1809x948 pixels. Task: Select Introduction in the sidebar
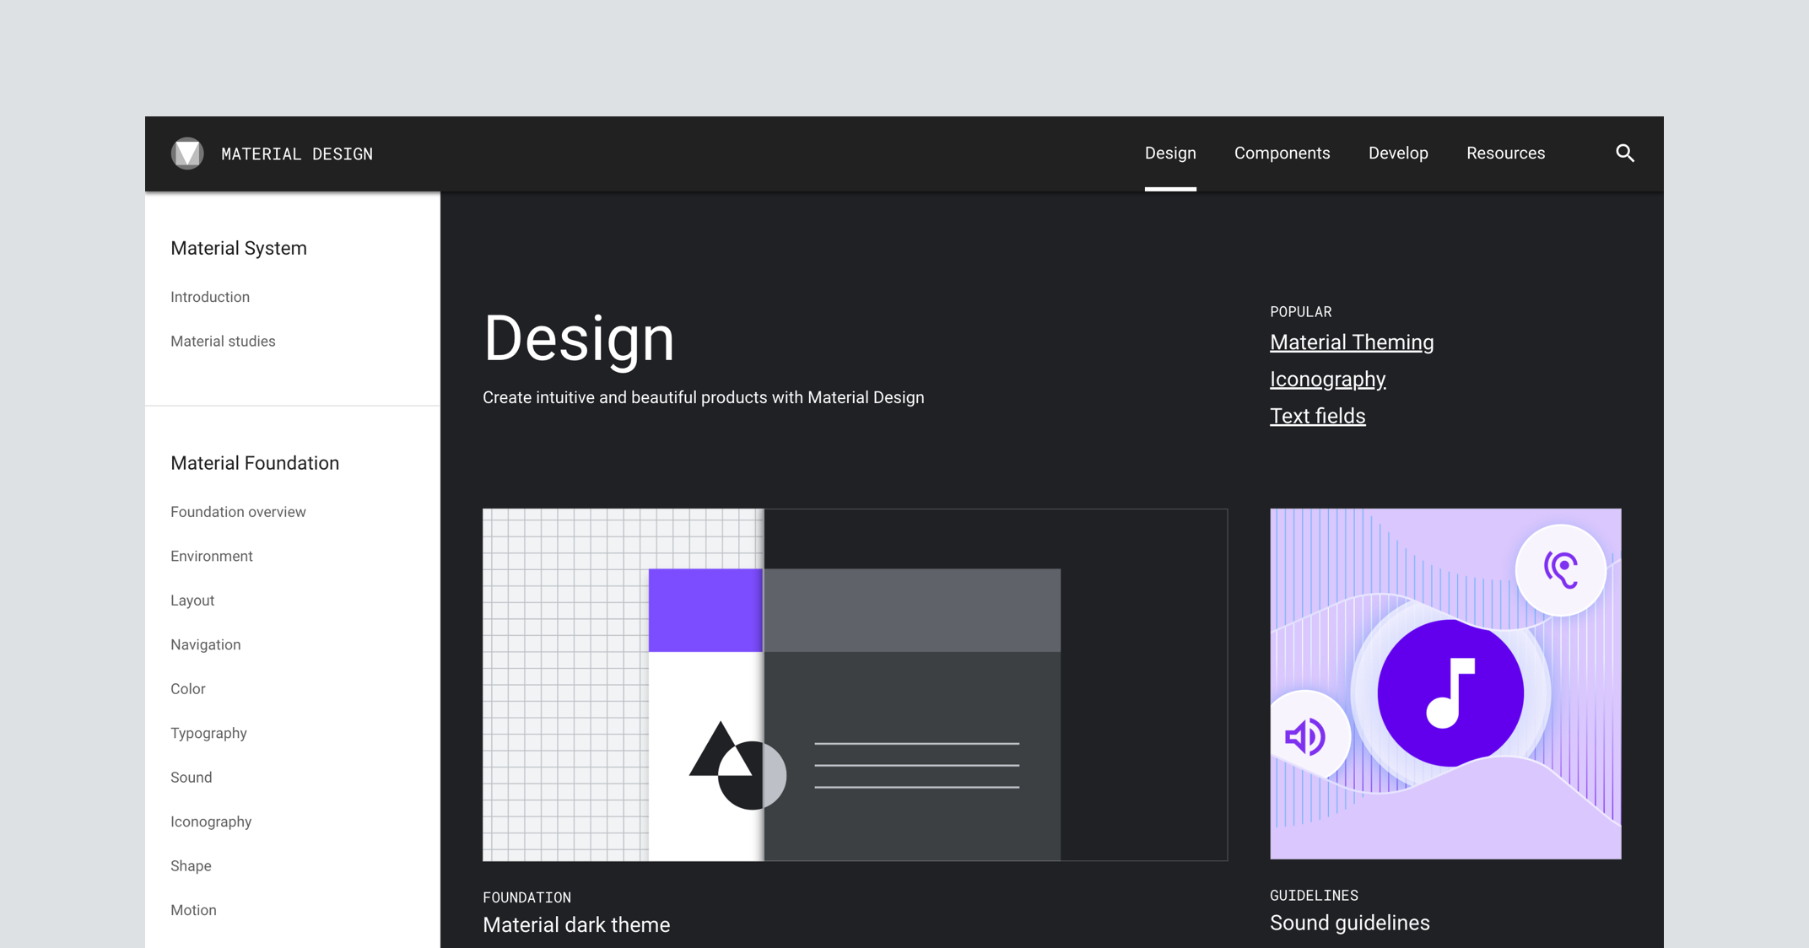pos(210,297)
